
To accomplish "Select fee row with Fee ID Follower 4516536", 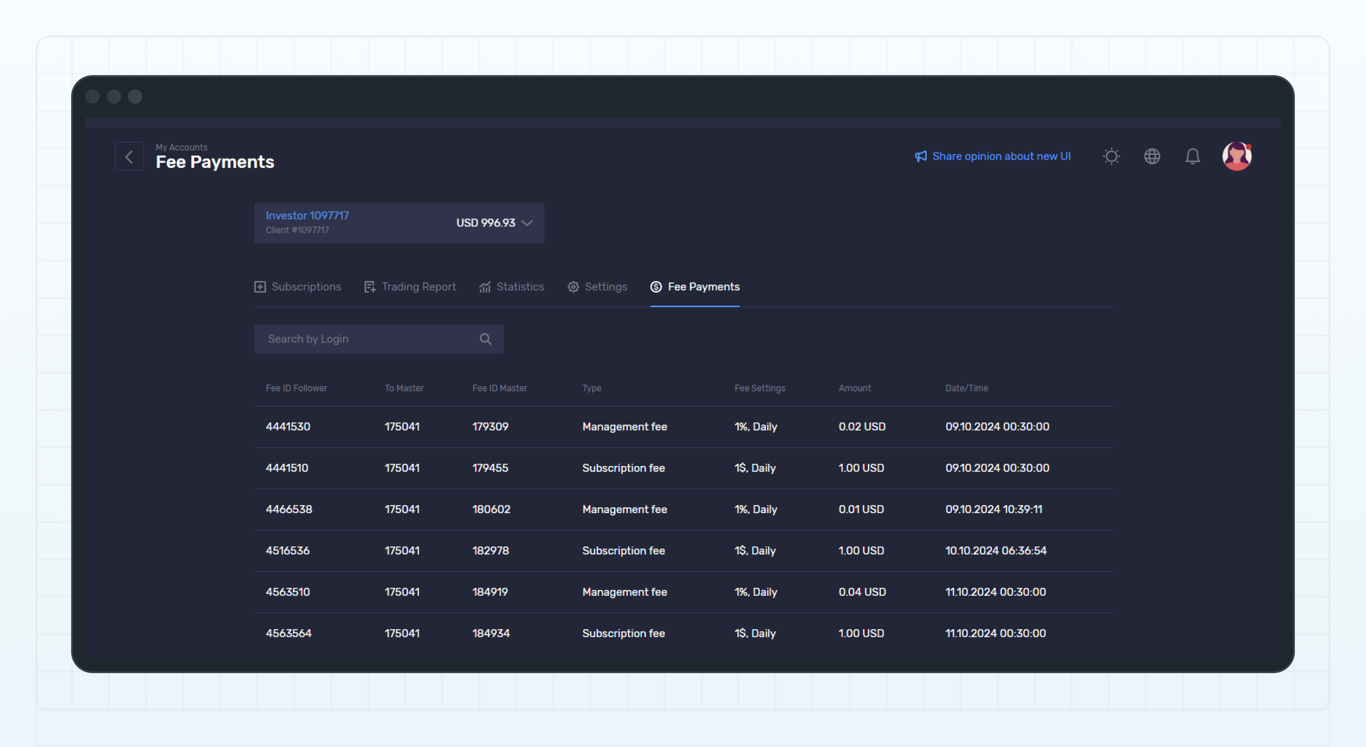I will click(x=636, y=550).
